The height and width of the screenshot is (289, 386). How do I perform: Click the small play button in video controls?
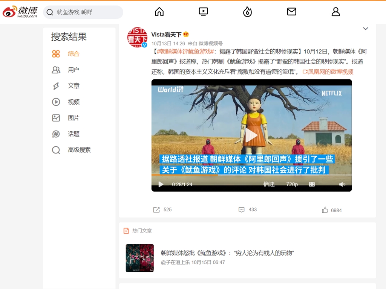pos(161,184)
